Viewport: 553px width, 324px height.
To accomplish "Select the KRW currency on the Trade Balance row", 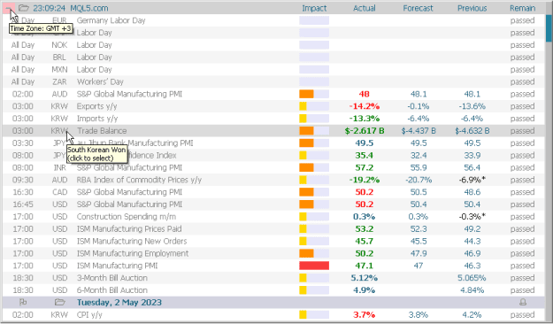I will (59, 131).
